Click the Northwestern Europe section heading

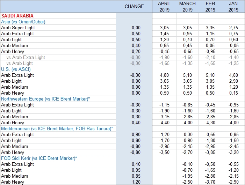[45, 99]
